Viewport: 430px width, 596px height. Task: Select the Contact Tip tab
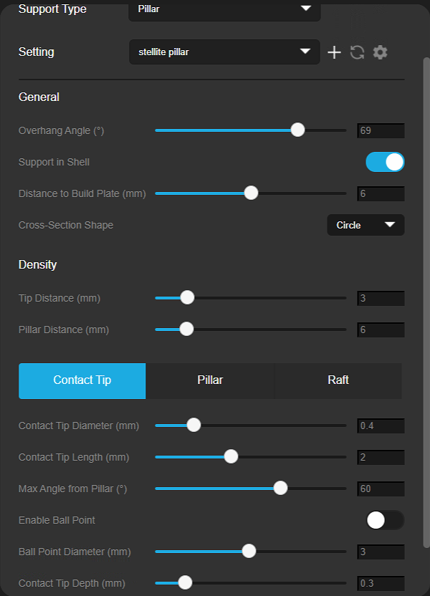[82, 380]
